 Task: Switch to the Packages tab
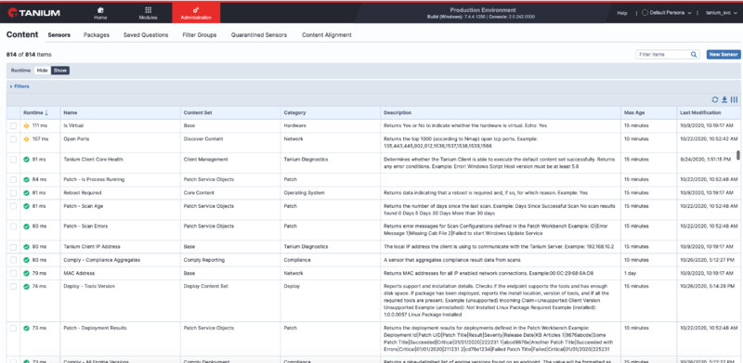[97, 35]
